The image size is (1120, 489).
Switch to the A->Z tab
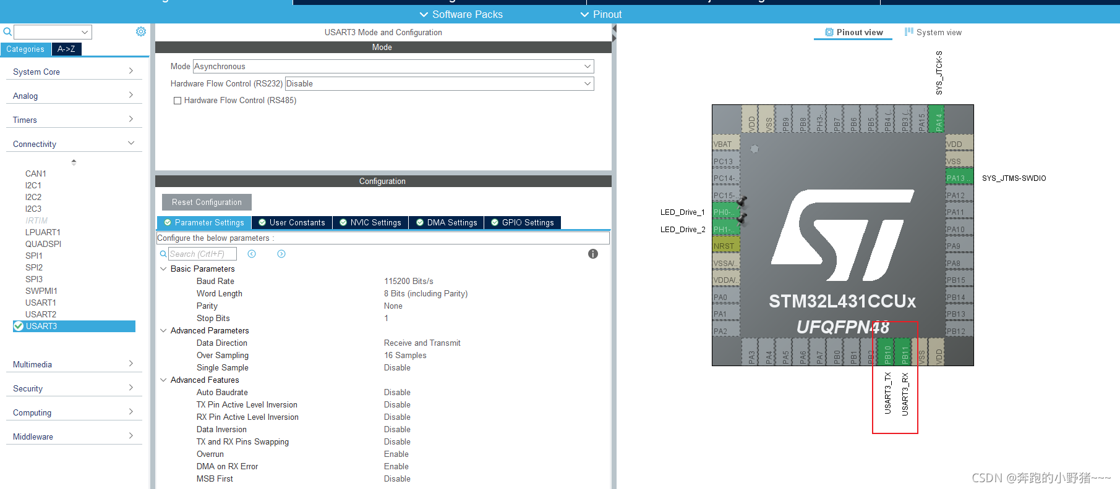pyautogui.click(x=66, y=49)
